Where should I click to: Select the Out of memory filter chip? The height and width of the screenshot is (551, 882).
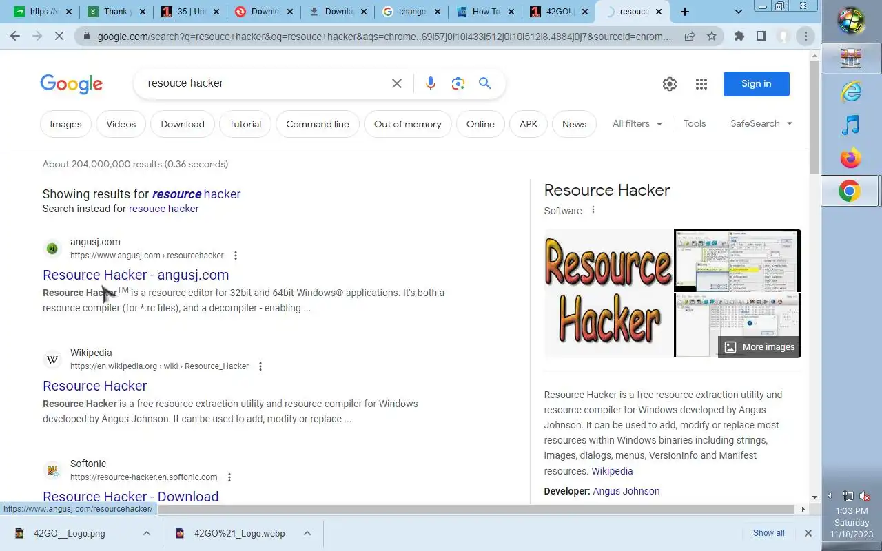pos(408,124)
